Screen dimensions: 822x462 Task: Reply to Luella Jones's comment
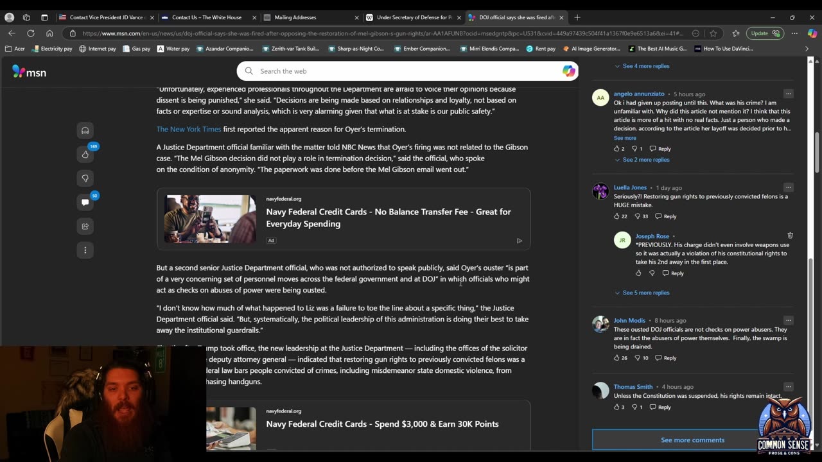(665, 216)
